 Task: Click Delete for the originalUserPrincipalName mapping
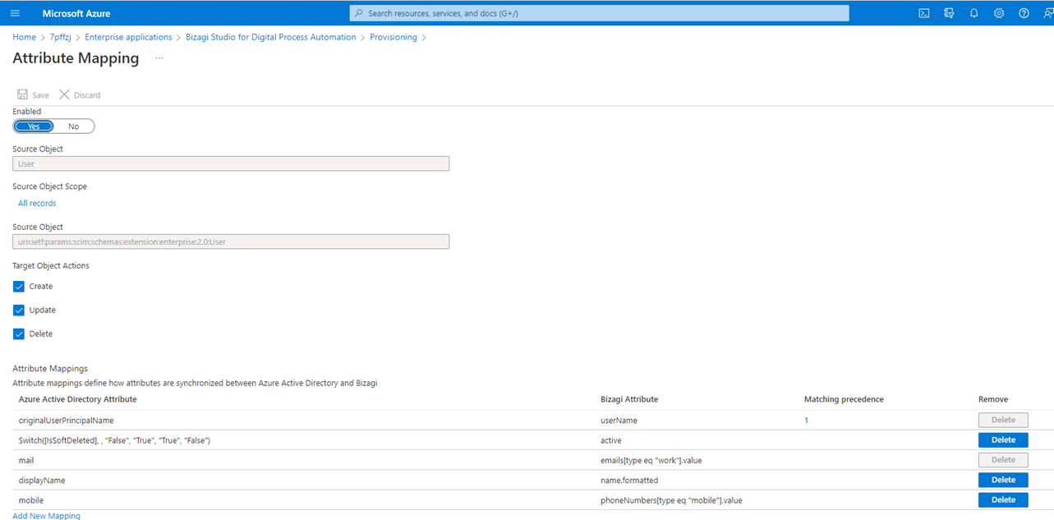pyautogui.click(x=1003, y=420)
